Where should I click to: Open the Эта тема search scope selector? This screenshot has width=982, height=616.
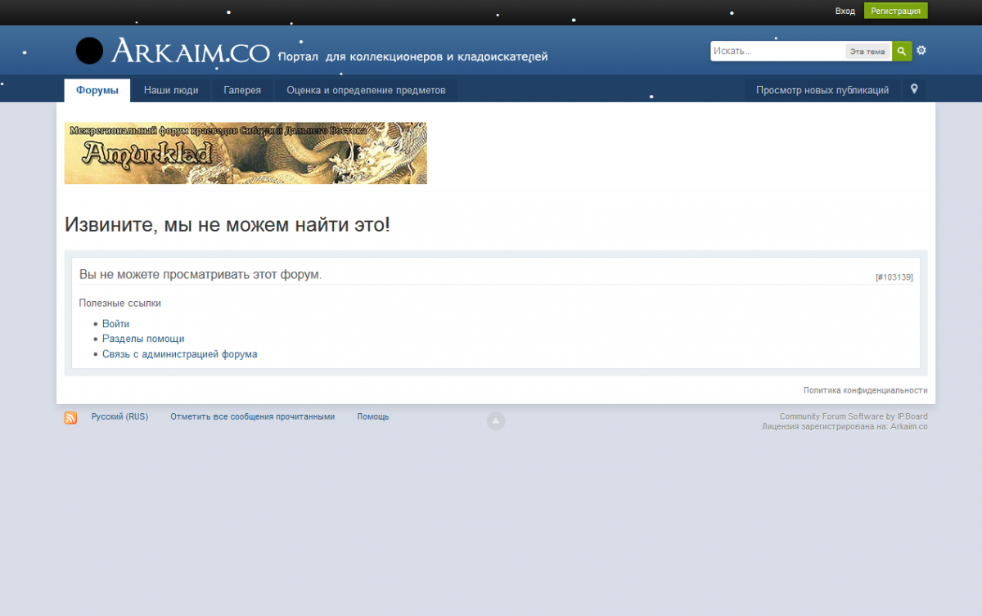(867, 52)
